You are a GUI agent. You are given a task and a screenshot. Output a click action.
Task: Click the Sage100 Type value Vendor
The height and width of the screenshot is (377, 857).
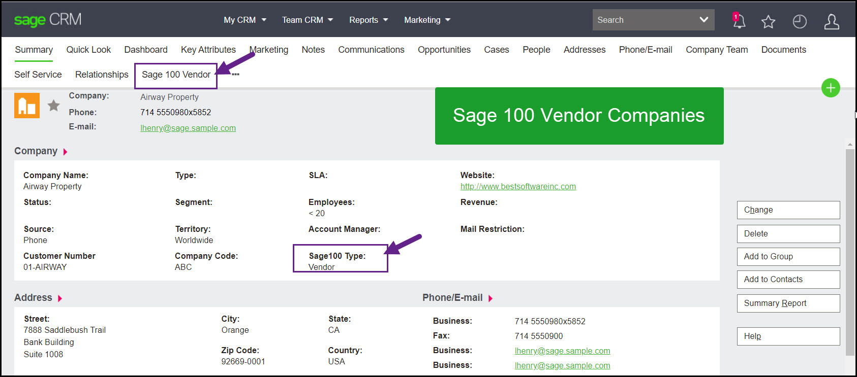pos(322,267)
